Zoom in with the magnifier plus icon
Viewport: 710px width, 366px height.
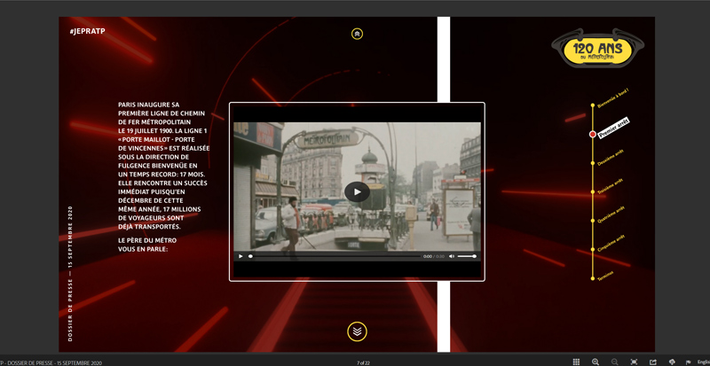596,362
